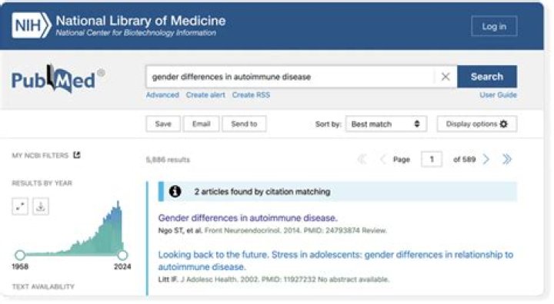554x304 pixels.
Task: Click the page number input box
Action: (432, 160)
